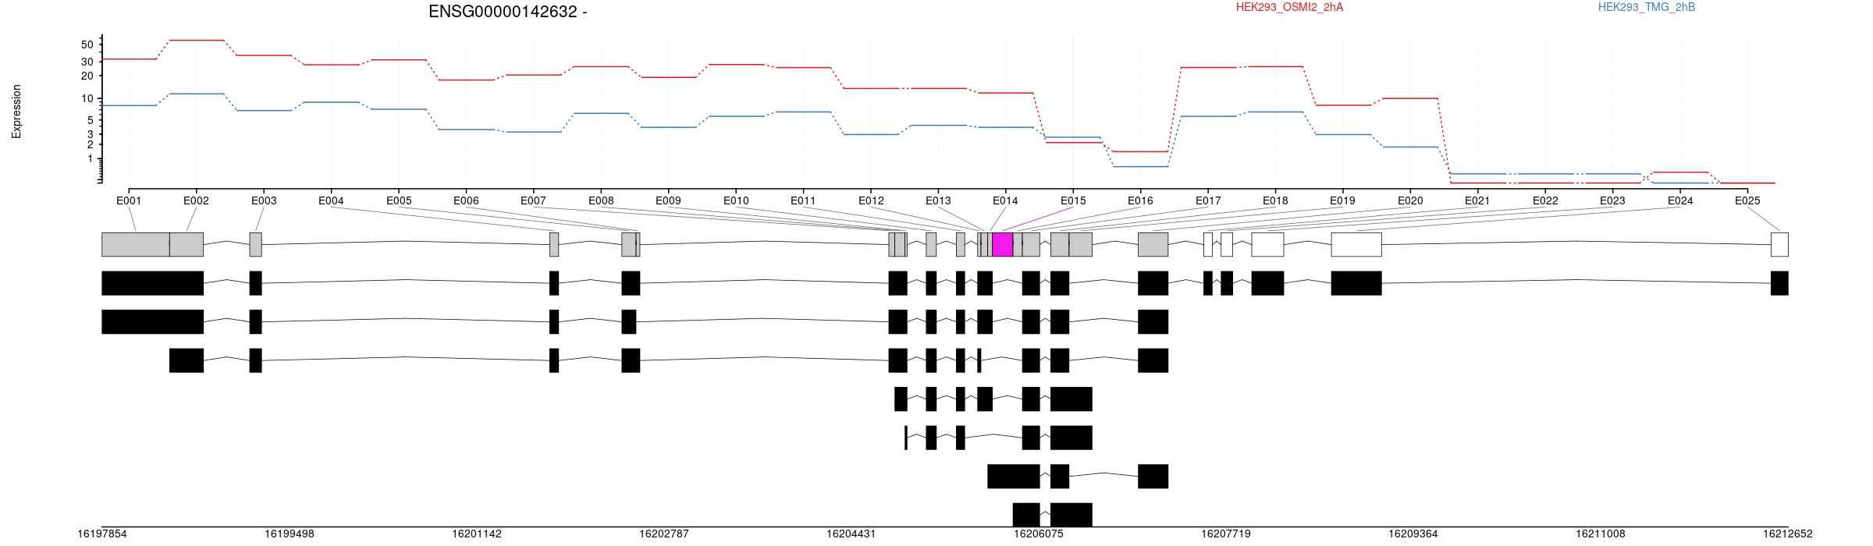The width and height of the screenshot is (1873, 546).
Task: Click exon label E015
Action: 1073,200
